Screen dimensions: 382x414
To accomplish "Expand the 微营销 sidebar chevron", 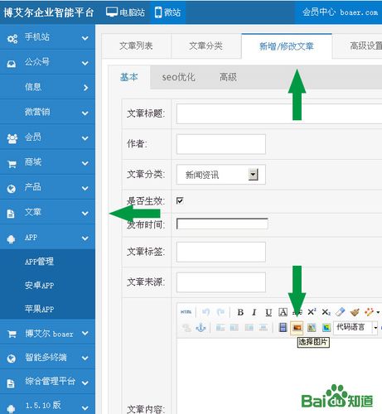I will tap(85, 113).
